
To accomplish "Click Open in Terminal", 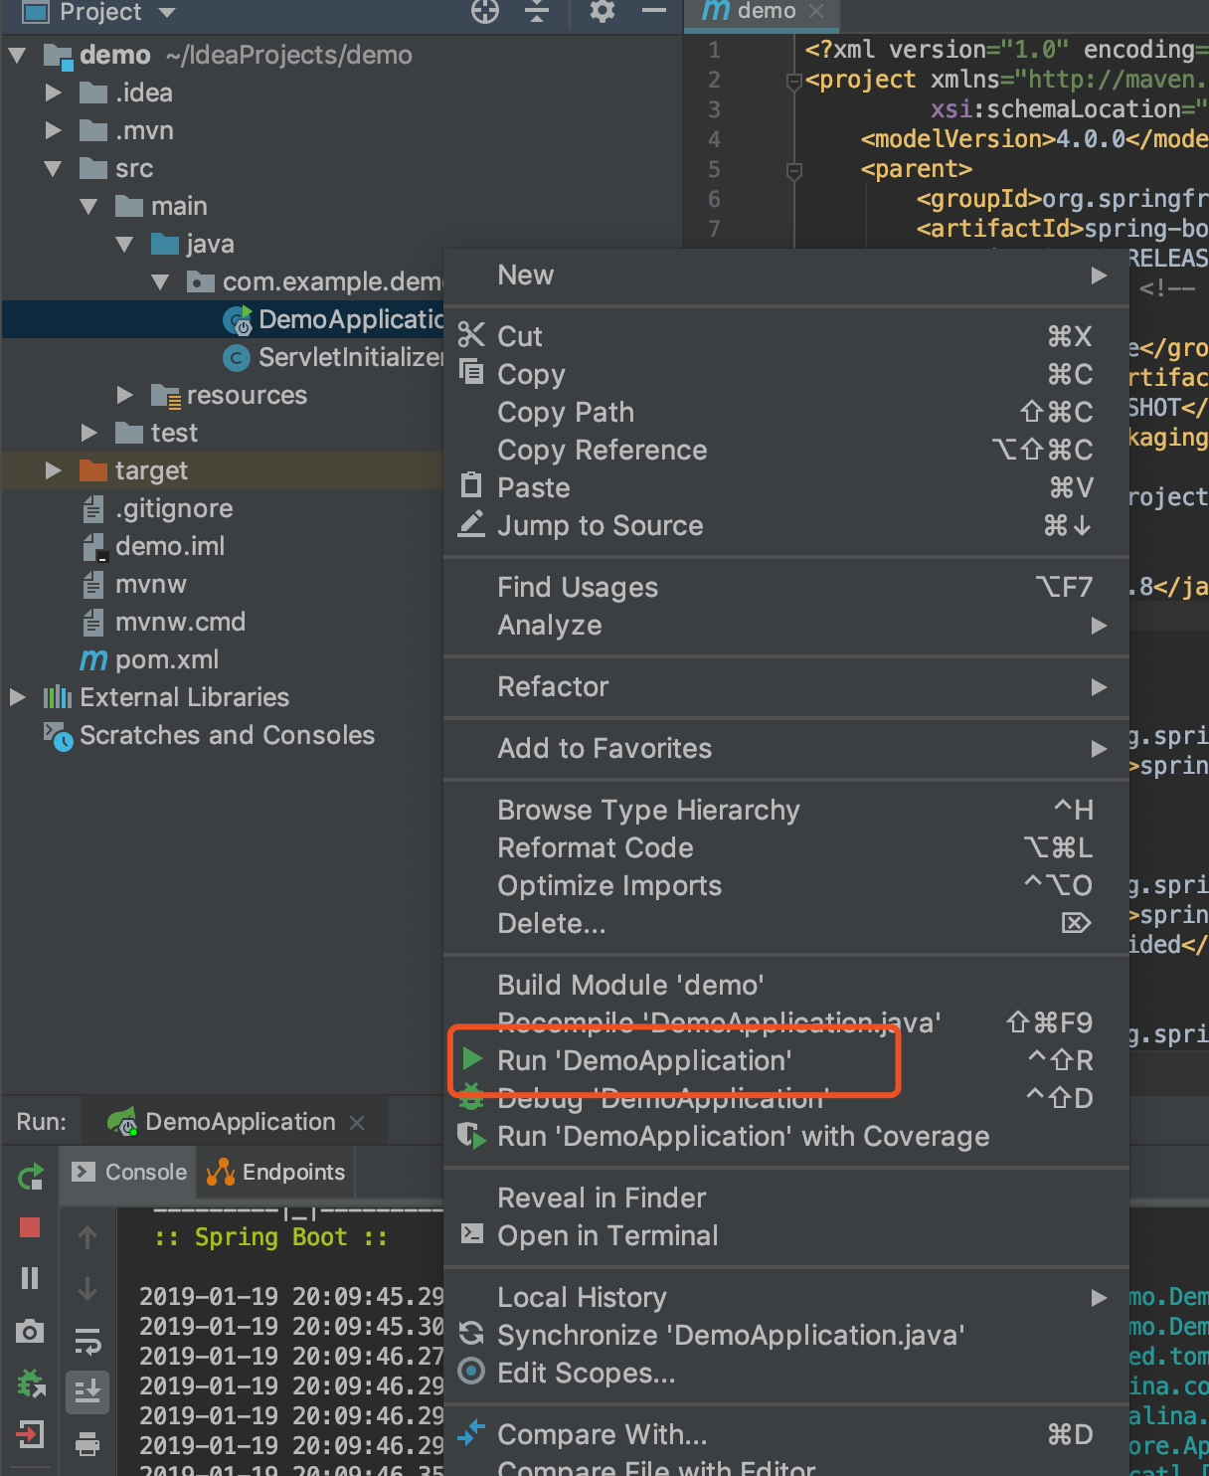I will 785,1235.
